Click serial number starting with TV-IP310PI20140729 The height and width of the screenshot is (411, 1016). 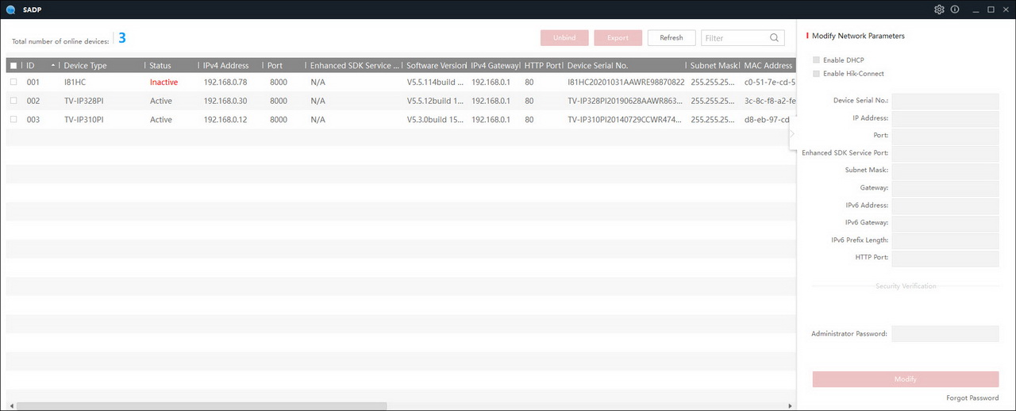point(625,120)
